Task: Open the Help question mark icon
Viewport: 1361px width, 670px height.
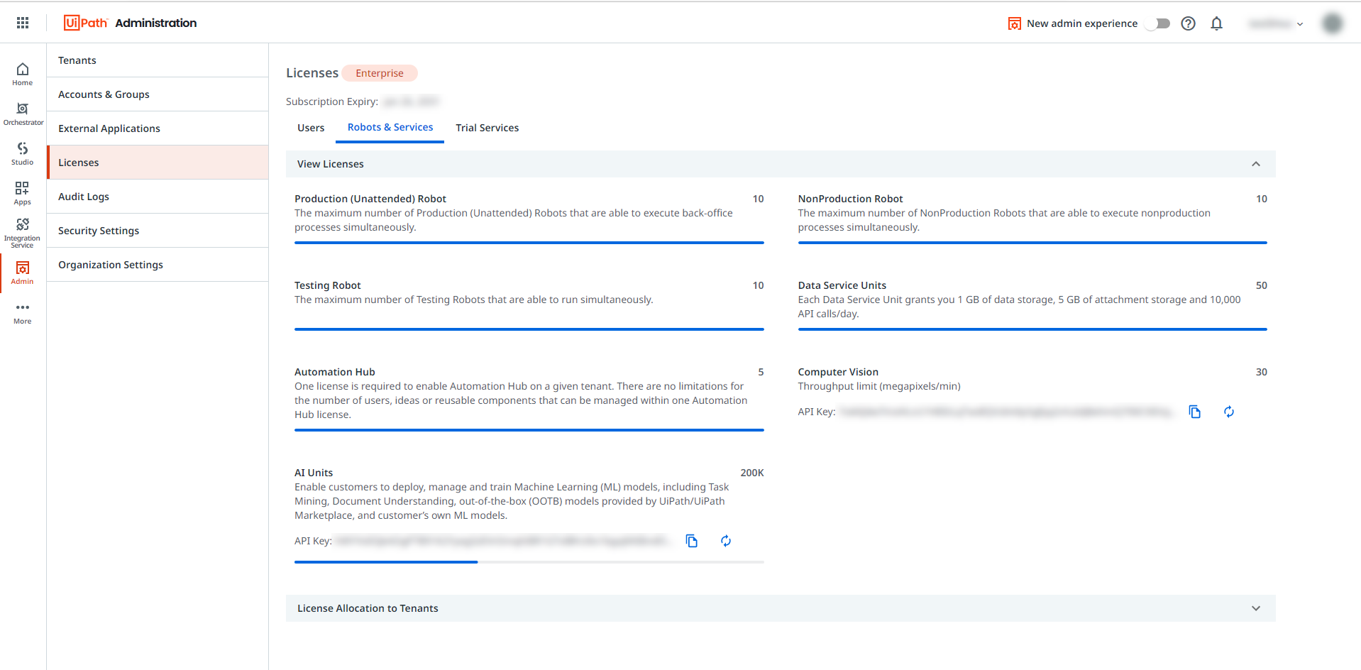Action: (x=1188, y=23)
